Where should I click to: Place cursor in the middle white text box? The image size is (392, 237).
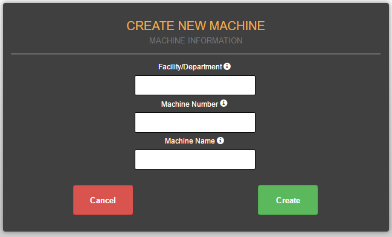coord(195,122)
